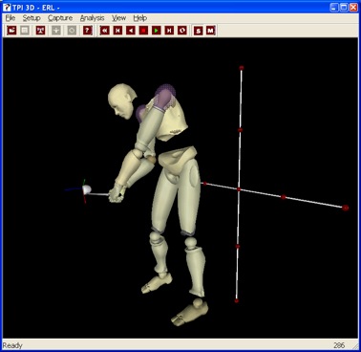Viewport: 361px width, 352px height.
Task: Toggle the loop playback button
Action: (x=182, y=31)
